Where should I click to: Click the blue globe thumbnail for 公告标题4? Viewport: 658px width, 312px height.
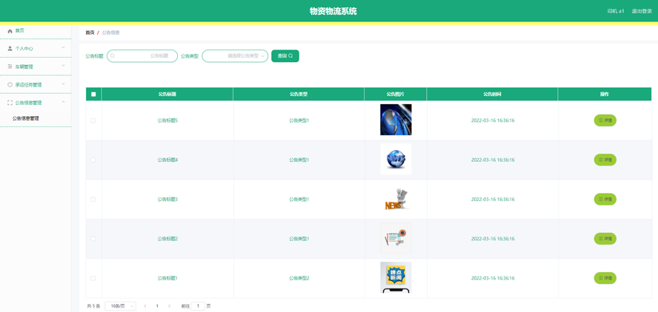tap(396, 159)
